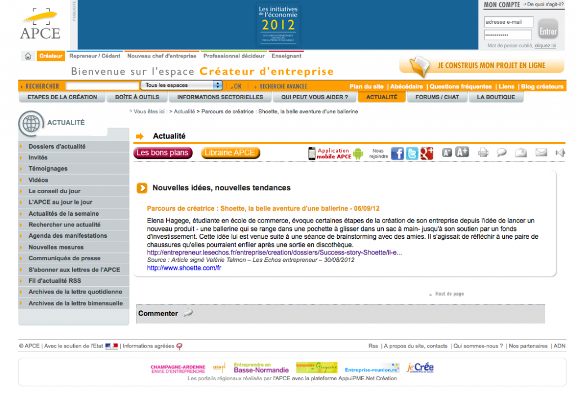Click the 'Je construis mon projet en ligne' banner
The image size is (577, 405).
pos(482,66)
